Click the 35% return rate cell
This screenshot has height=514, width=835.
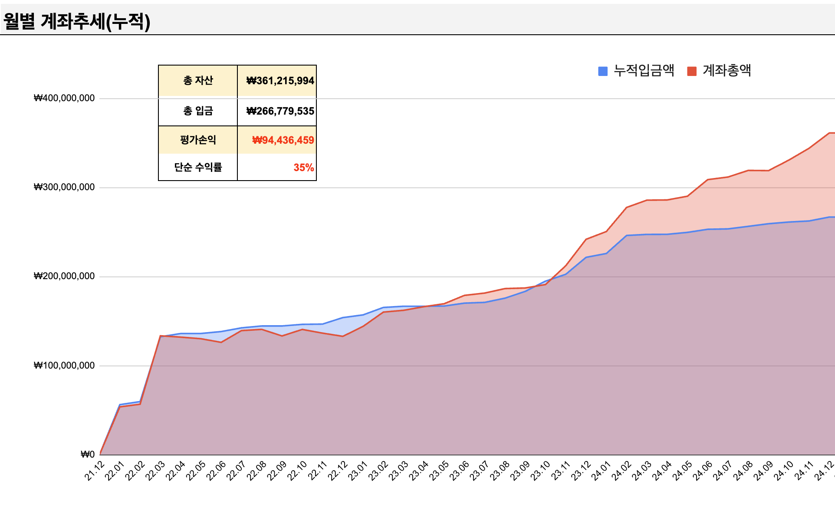pos(303,168)
